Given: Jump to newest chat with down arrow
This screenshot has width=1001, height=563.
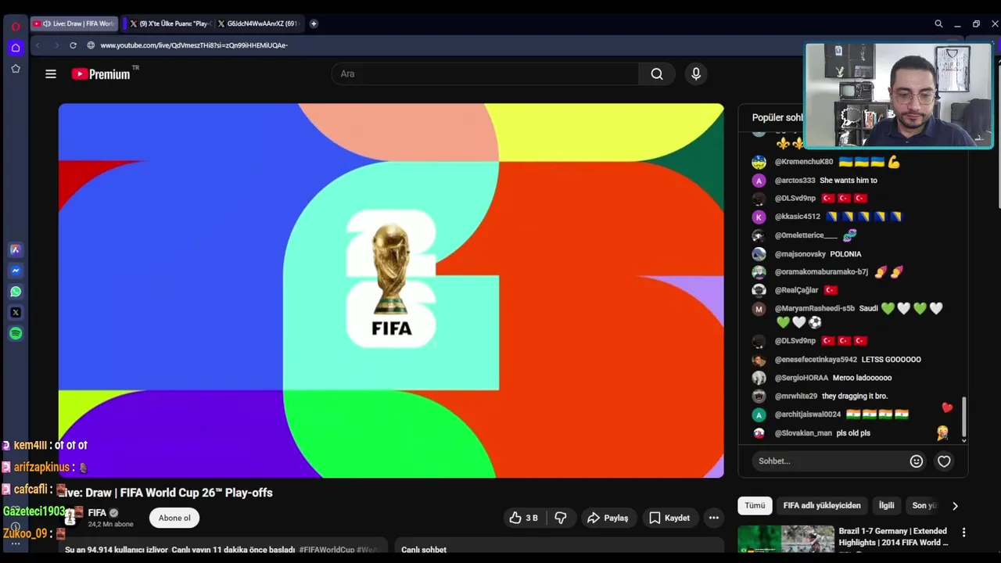Looking at the screenshot, I should pyautogui.click(x=963, y=440).
